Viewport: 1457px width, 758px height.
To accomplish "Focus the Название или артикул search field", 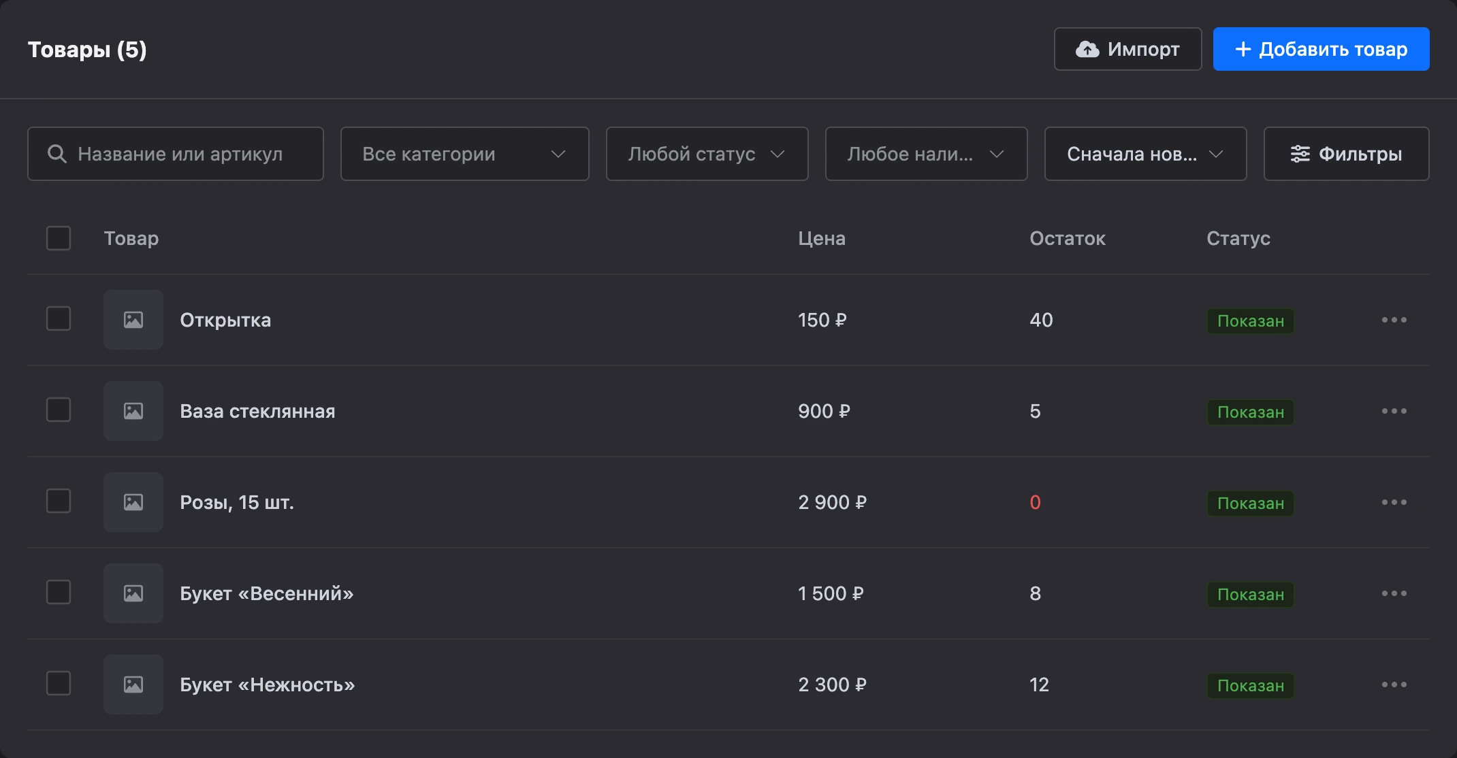I will pos(175,154).
